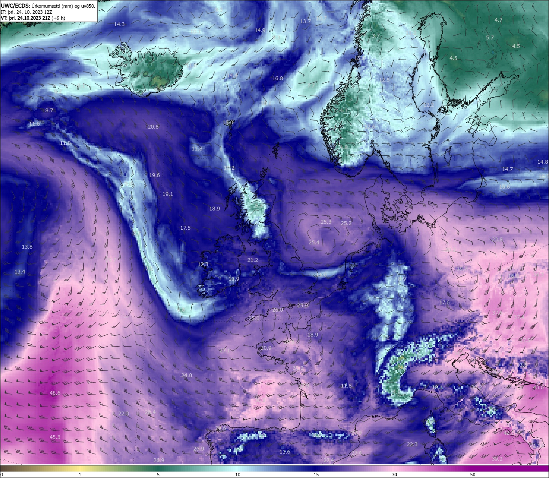Click the legend tick label 5
The height and width of the screenshot is (478, 549).
158,475
